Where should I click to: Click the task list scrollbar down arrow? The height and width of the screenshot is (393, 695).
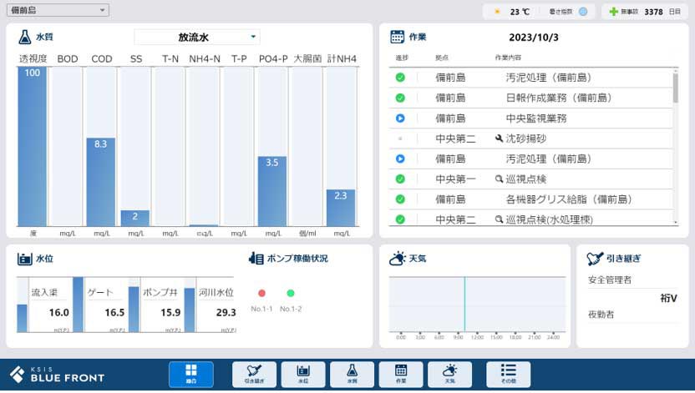tap(675, 222)
